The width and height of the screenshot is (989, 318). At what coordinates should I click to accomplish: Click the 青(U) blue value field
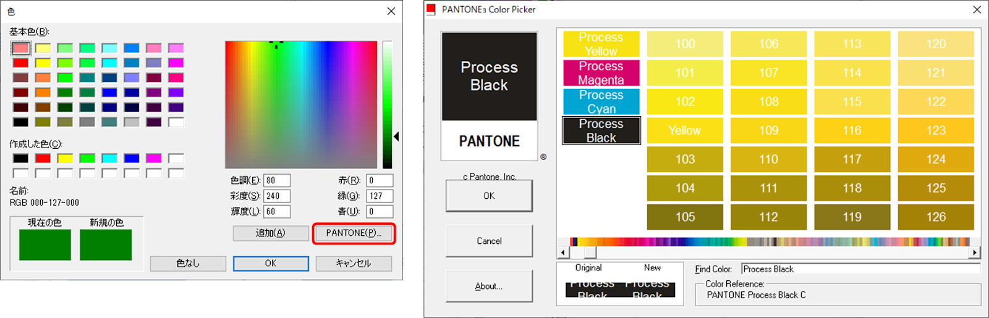380,211
